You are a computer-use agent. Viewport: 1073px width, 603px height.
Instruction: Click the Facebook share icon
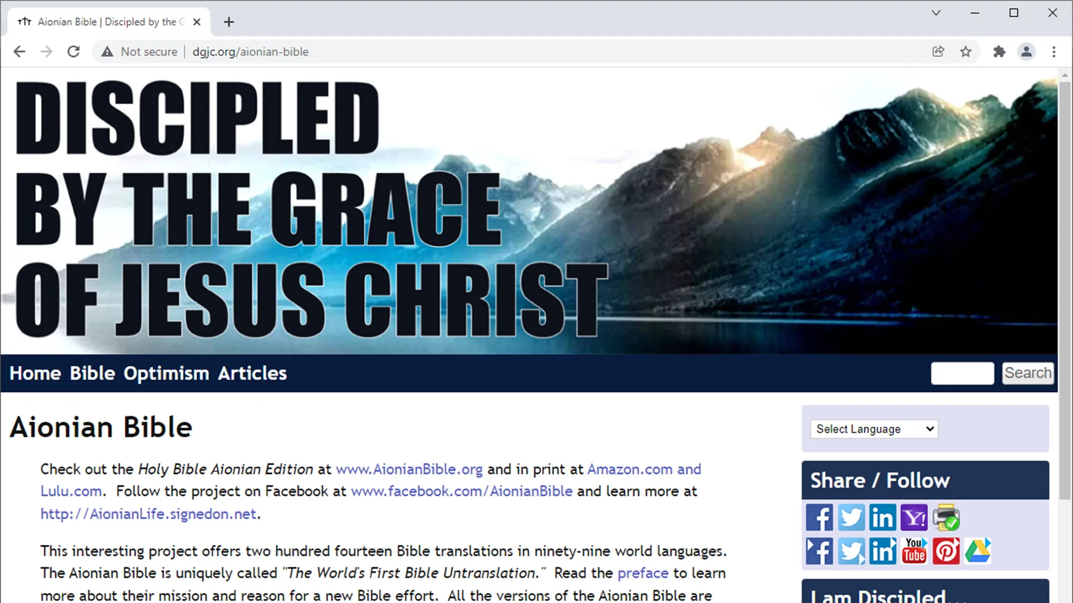click(x=820, y=518)
